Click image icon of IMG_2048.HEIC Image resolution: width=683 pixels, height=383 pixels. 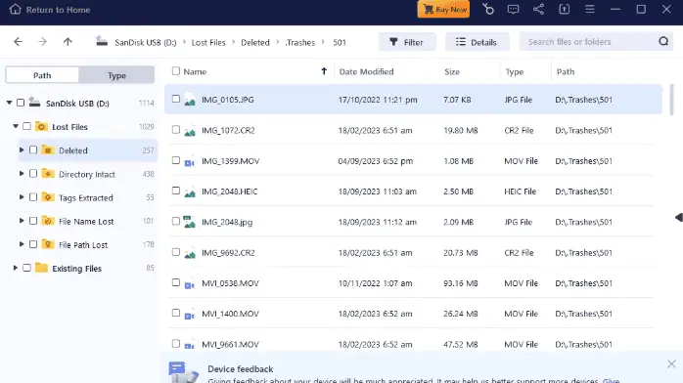[x=190, y=191]
